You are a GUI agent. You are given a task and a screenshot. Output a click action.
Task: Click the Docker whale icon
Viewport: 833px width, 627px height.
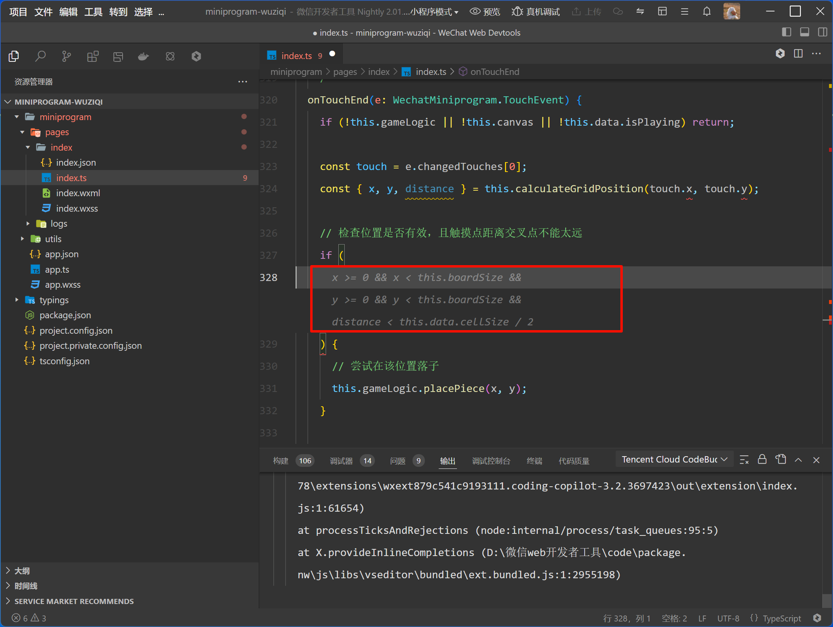pyautogui.click(x=143, y=56)
